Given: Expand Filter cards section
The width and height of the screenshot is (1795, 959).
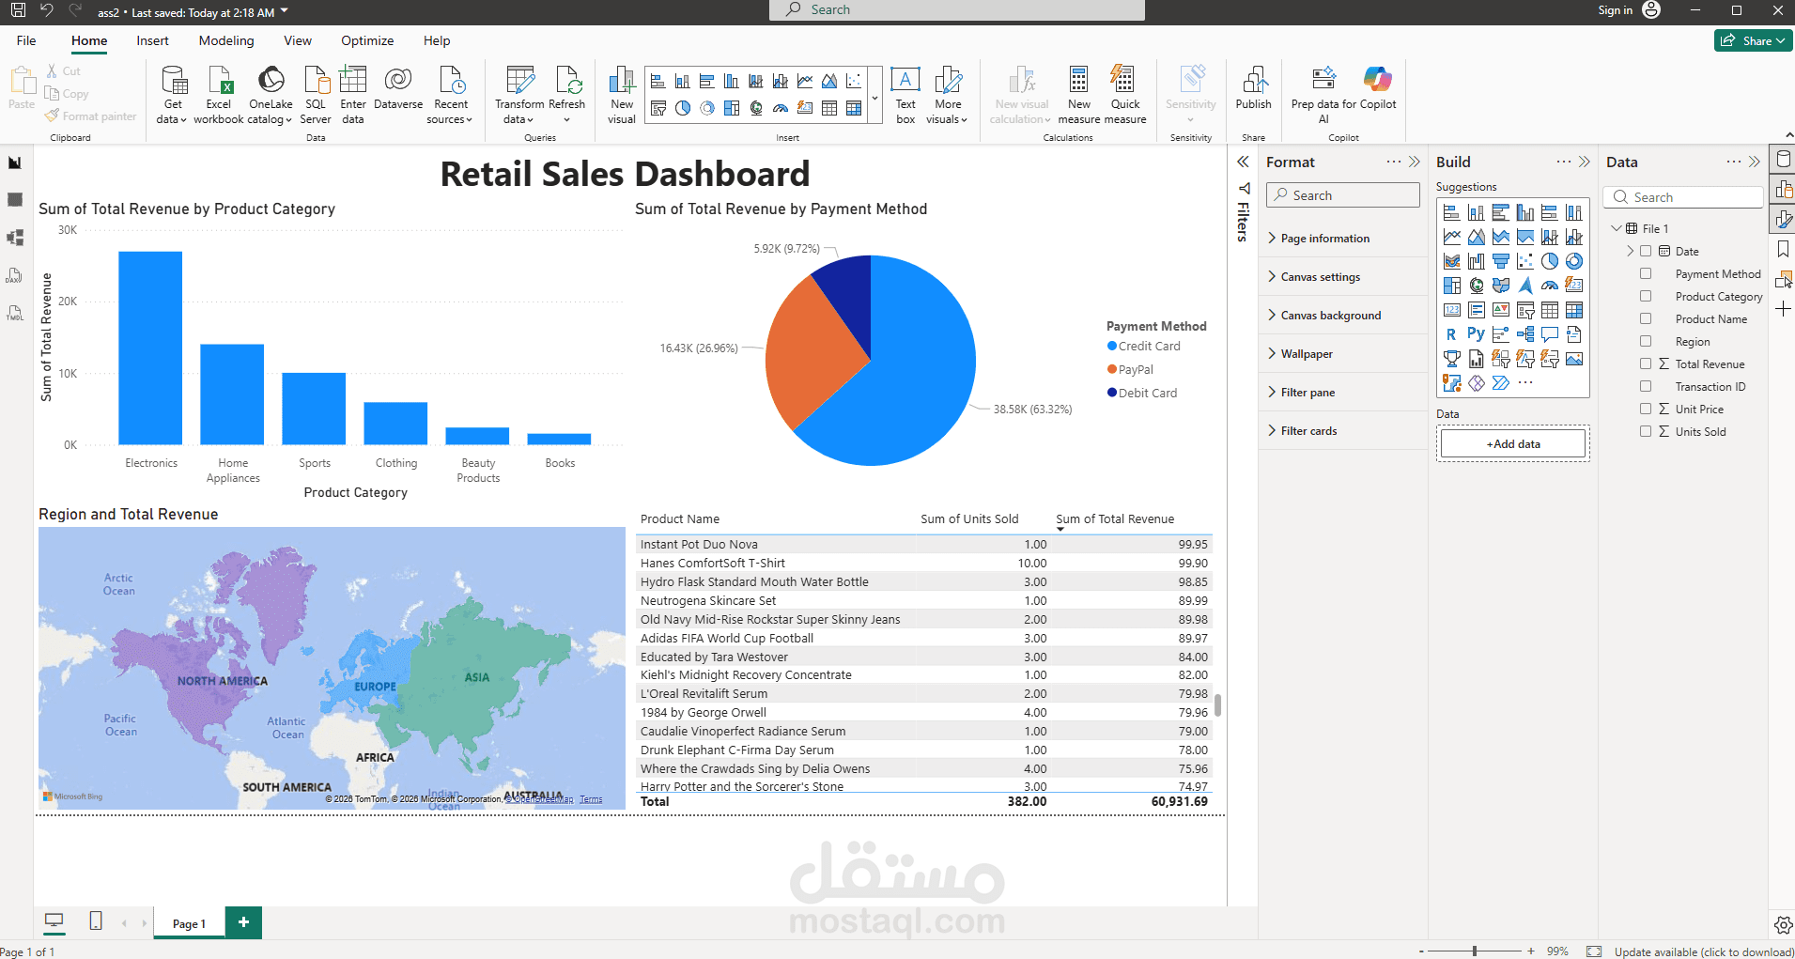Looking at the screenshot, I should pyautogui.click(x=1343, y=431).
